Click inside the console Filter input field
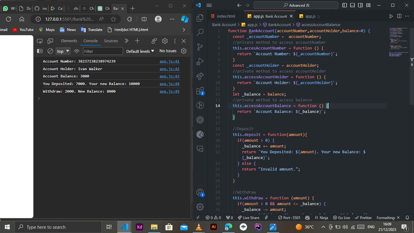 click(102, 51)
